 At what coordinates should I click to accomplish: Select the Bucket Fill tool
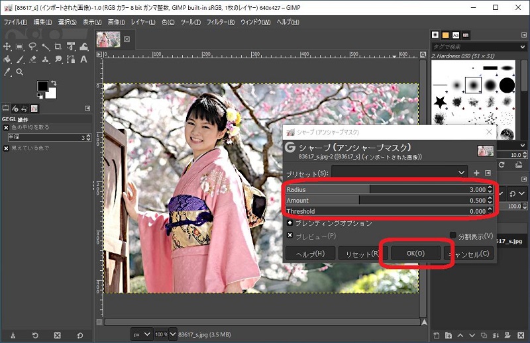point(7,60)
